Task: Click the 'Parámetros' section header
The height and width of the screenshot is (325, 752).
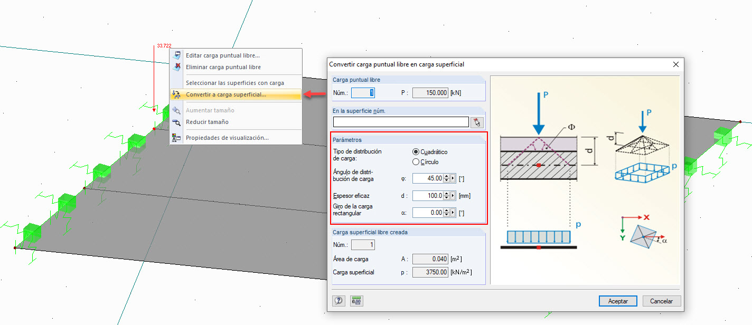Action: tap(347, 140)
